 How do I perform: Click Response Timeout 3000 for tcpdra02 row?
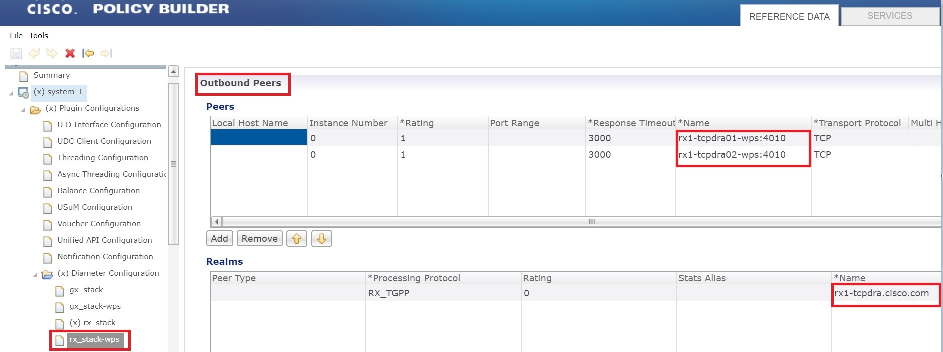(x=630, y=155)
